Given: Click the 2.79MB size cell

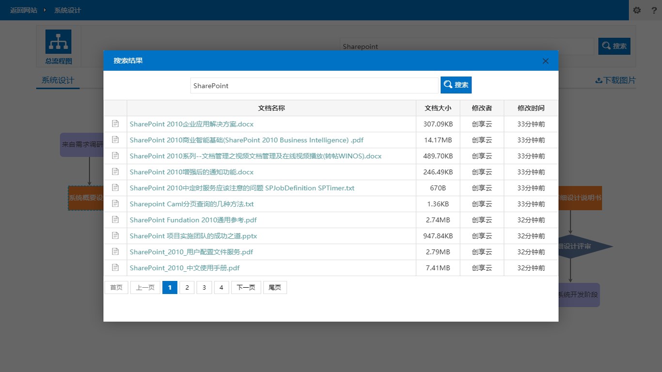Looking at the screenshot, I should coord(438,252).
